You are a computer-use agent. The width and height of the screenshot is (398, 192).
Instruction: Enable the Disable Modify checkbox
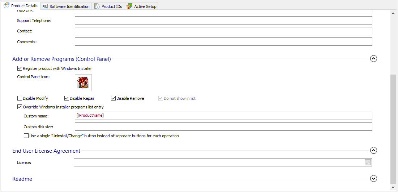[x=20, y=98]
